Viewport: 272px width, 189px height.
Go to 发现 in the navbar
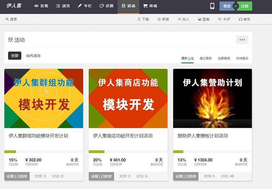click(x=41, y=6)
